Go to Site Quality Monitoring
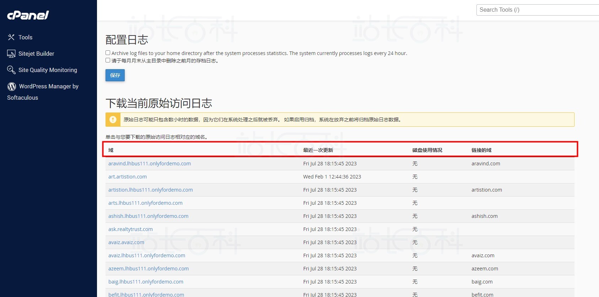Viewport: 599px width, 297px height. pos(48,70)
